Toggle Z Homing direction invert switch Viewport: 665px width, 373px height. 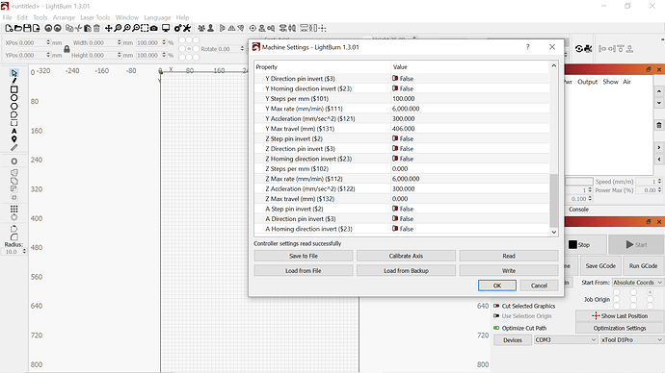tap(395, 159)
